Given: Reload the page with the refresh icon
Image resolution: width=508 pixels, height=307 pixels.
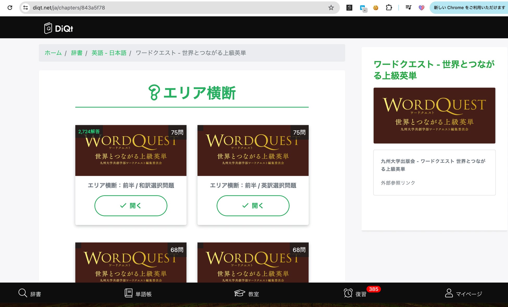Looking at the screenshot, I should click(10, 8).
